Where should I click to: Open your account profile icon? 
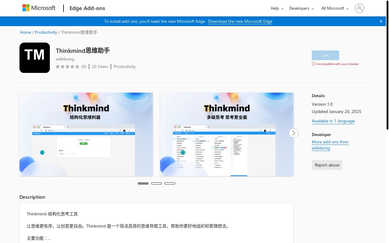tap(360, 8)
